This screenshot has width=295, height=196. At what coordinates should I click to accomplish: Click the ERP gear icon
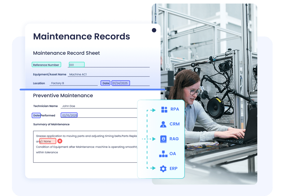click(x=163, y=169)
